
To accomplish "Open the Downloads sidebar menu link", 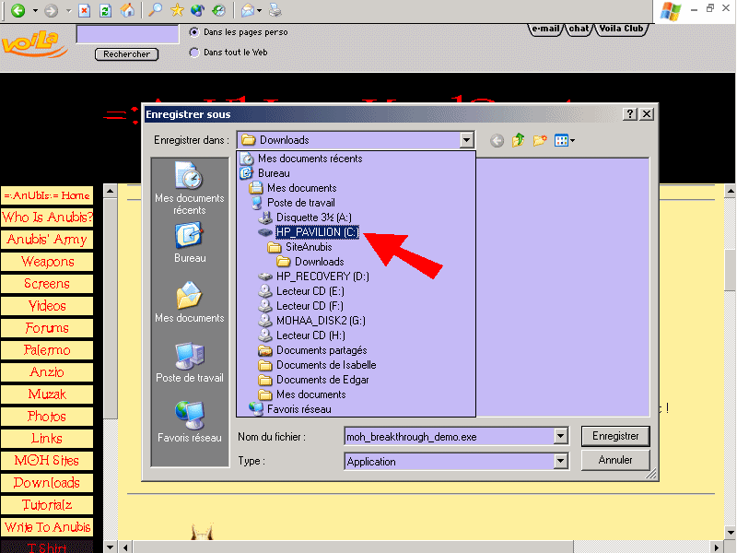I will point(47,483).
